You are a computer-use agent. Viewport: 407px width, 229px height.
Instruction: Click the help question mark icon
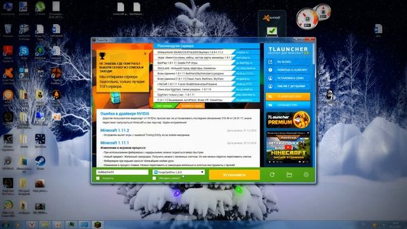pos(270,70)
